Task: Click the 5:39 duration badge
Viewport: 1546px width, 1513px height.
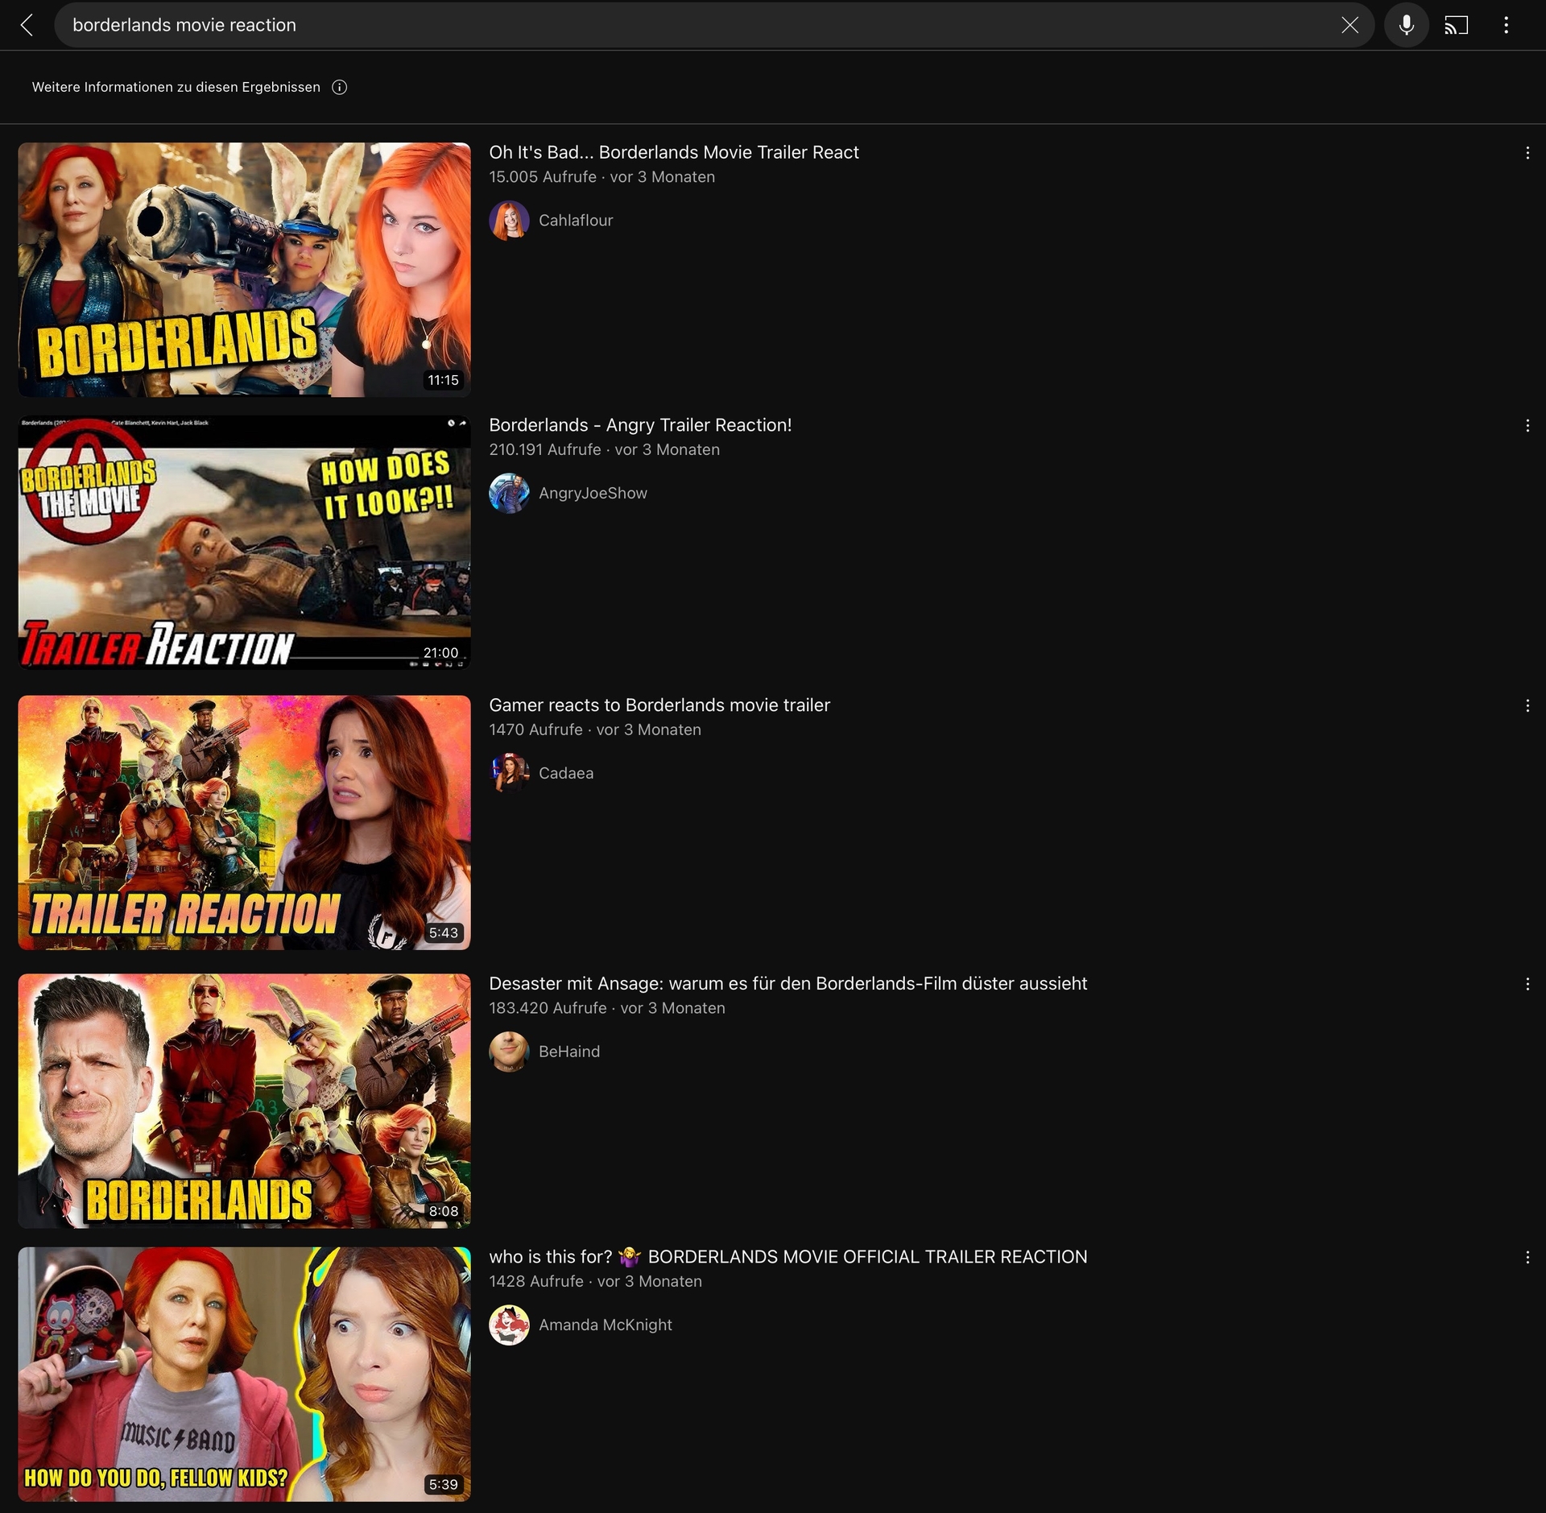Action: (443, 1485)
